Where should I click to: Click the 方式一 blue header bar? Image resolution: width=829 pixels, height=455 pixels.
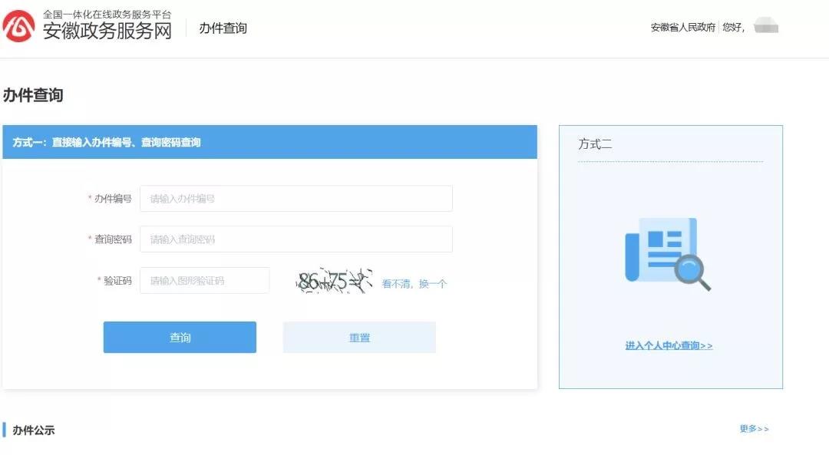[x=269, y=143]
